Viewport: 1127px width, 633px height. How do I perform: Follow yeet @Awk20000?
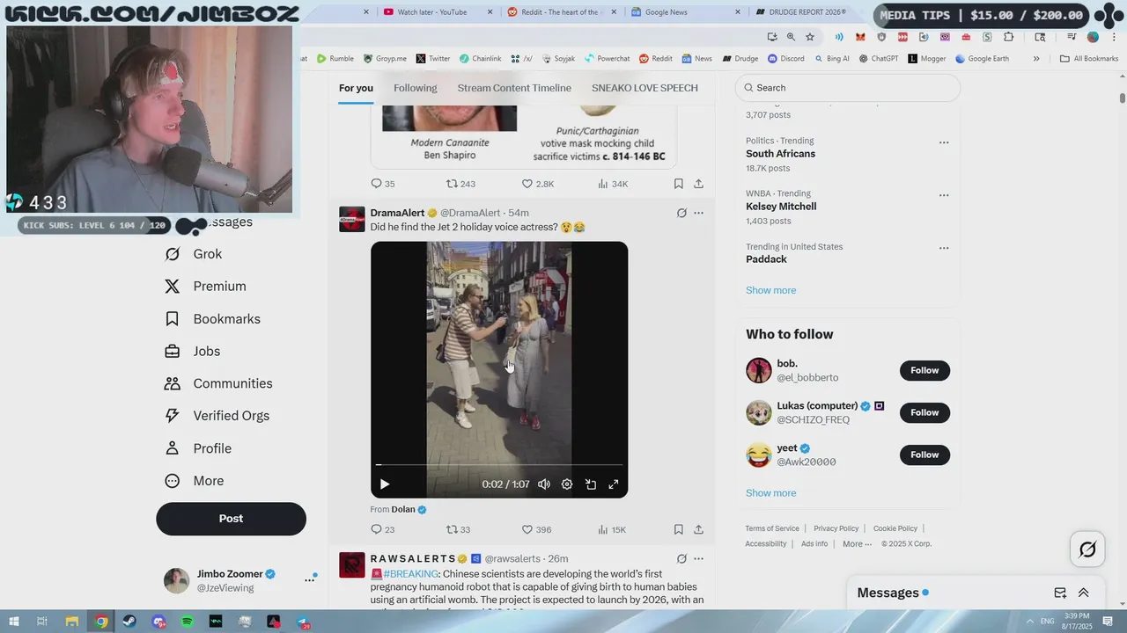924,455
